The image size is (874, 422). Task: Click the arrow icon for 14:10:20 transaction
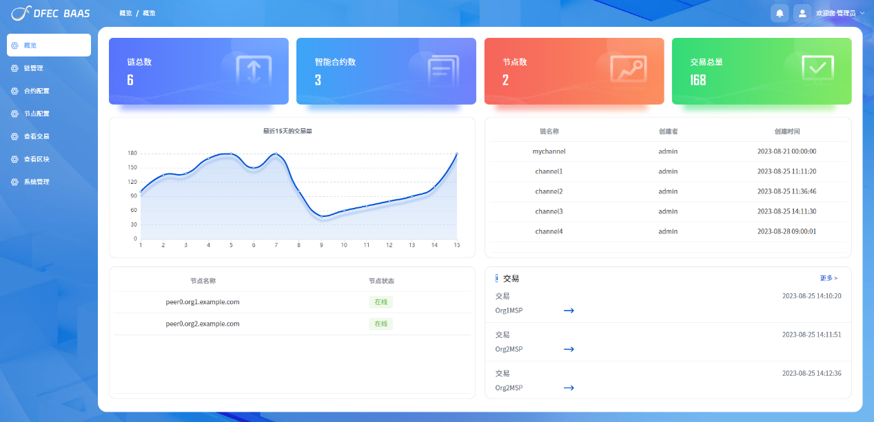click(x=569, y=310)
